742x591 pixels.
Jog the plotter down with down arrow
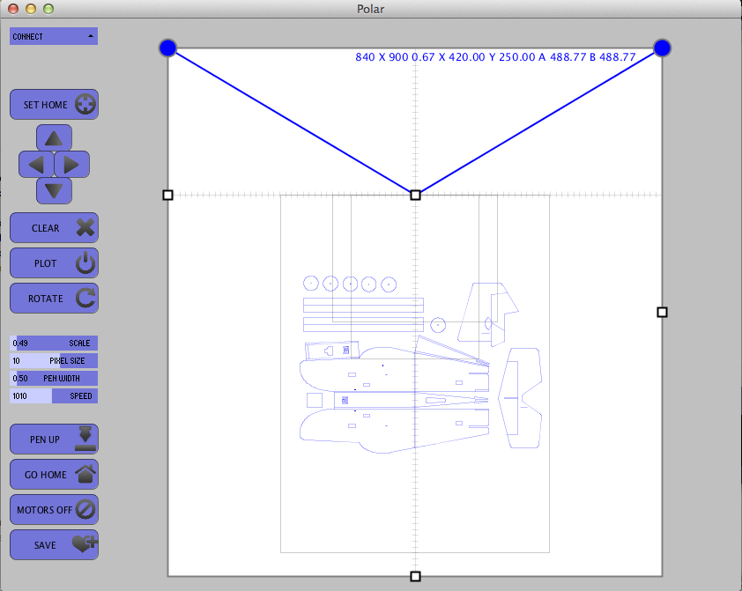coord(54,191)
